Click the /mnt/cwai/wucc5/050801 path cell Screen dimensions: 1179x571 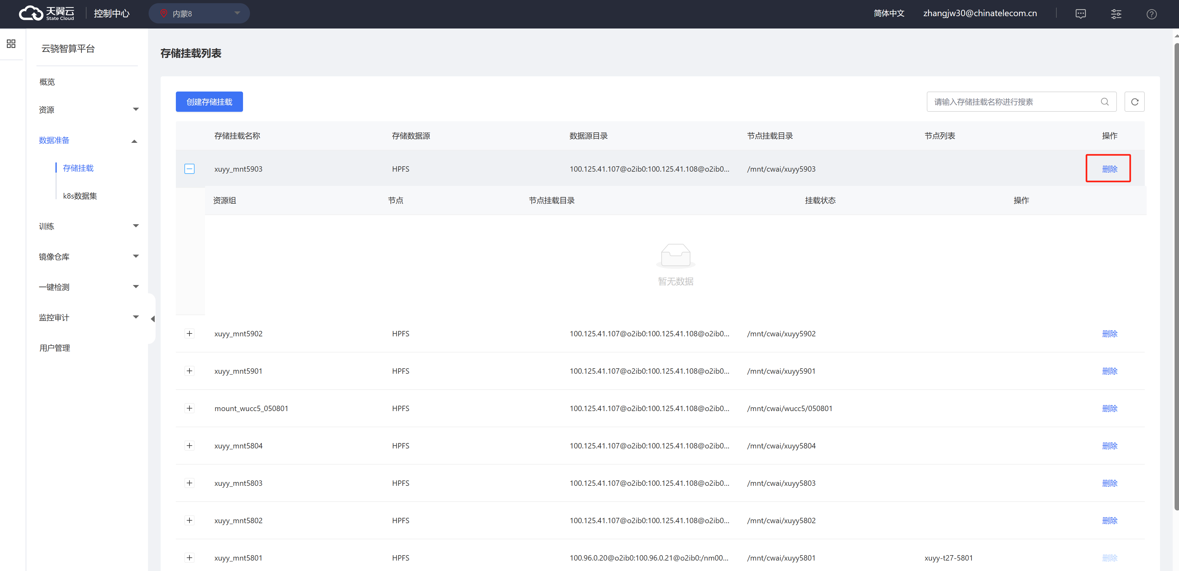[790, 408]
